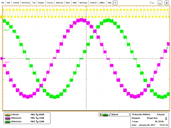
Task: Select the magenta C3 channel badge
Action: [x=8, y=118]
